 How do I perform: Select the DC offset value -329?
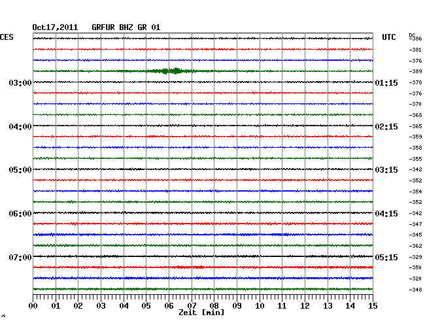415,257
